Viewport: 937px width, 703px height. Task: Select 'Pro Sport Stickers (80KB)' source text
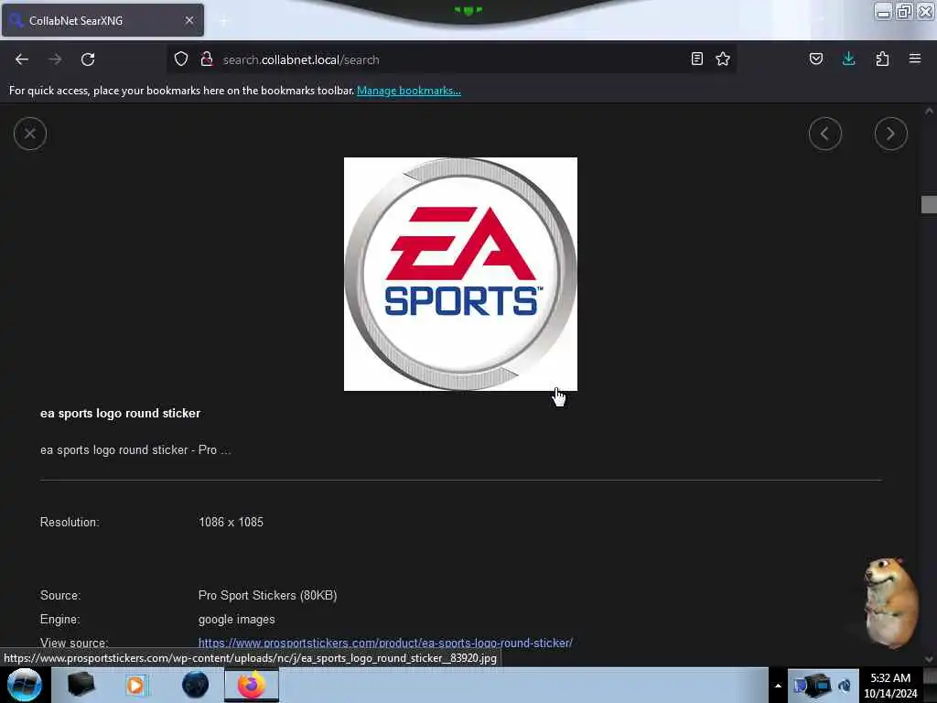(268, 596)
